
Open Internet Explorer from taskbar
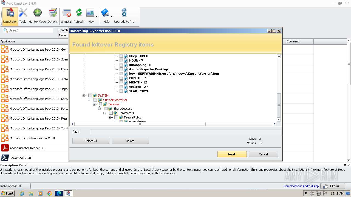coord(22,193)
